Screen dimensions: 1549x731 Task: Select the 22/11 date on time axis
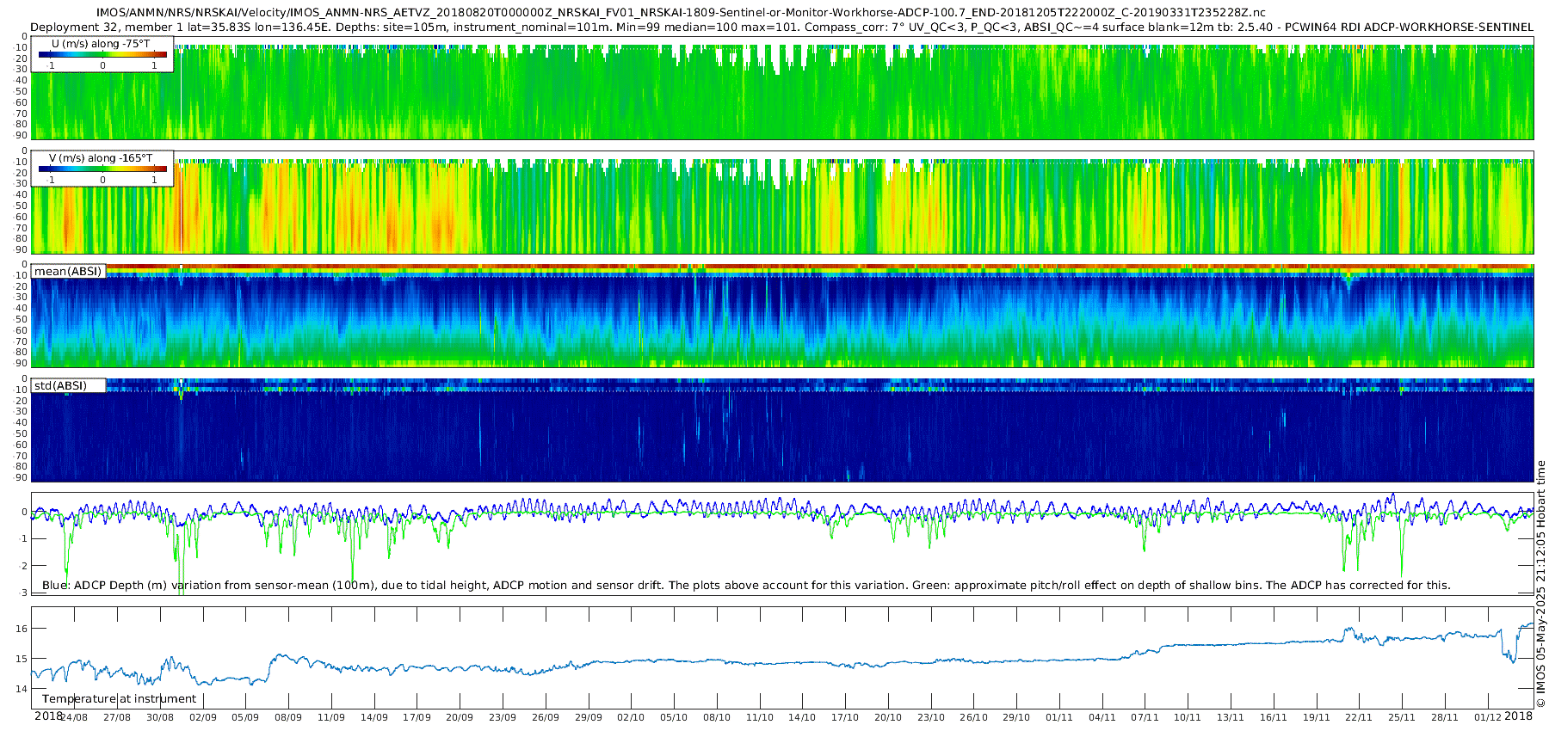point(1359,717)
